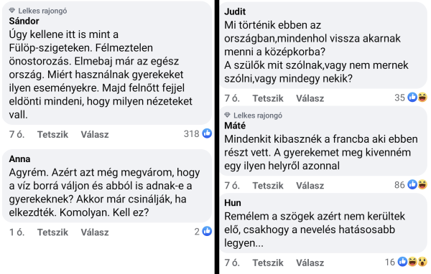
Task: Open Judit's profile name link
Action: coord(235,11)
